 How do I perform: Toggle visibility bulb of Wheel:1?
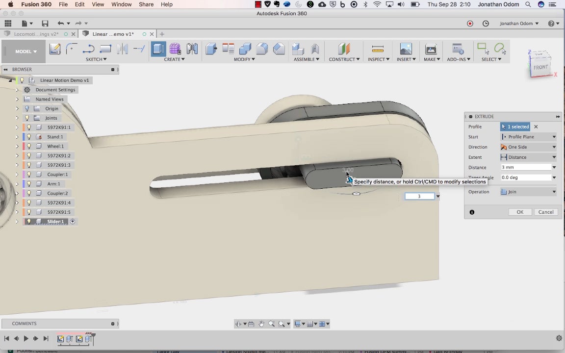click(29, 146)
